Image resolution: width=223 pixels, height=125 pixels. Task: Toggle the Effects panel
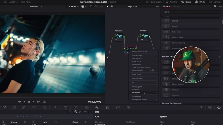[200, 2]
